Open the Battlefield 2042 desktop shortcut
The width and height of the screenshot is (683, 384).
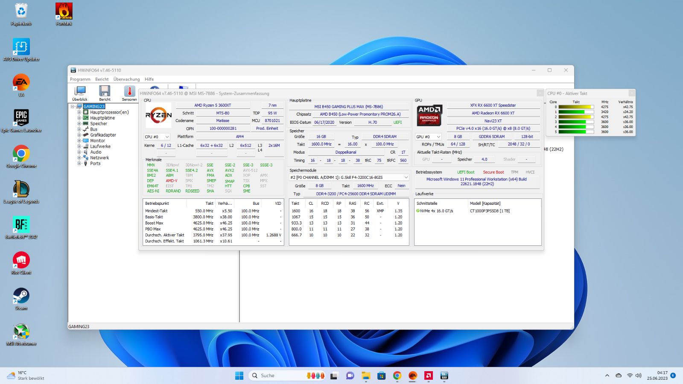(21, 228)
